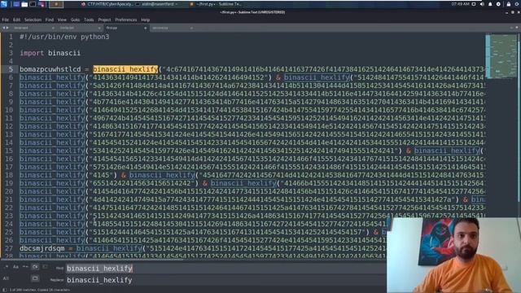Switch to the first editor tab
This screenshot has height=293, width=521.
pos(33,28)
